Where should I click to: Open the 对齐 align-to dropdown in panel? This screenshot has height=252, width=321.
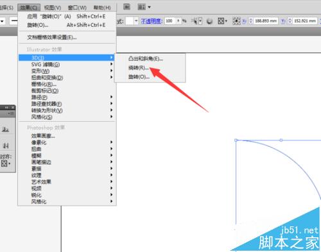tap(6, 164)
